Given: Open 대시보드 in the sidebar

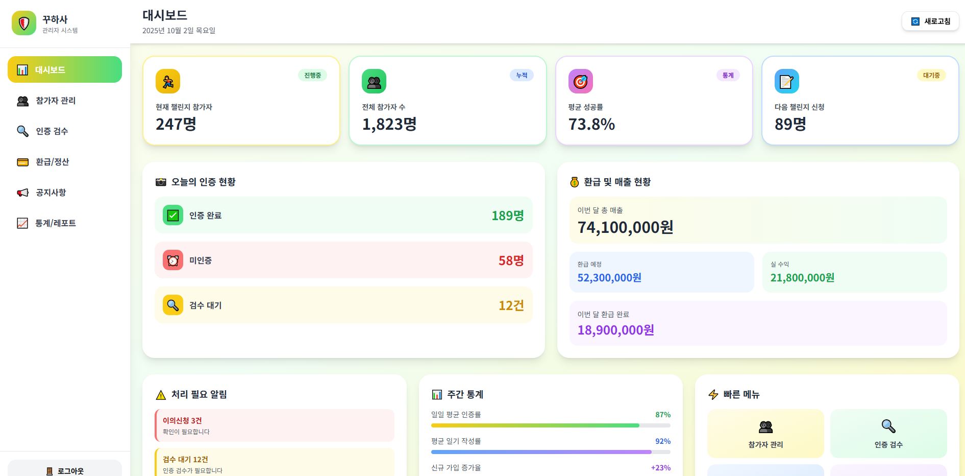Looking at the screenshot, I should point(65,69).
